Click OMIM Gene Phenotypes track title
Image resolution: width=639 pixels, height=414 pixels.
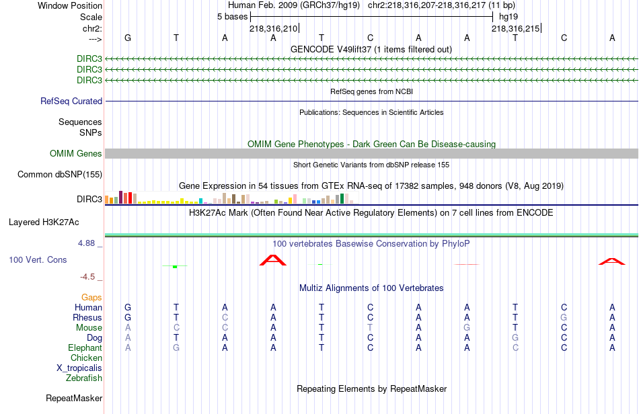click(371, 144)
